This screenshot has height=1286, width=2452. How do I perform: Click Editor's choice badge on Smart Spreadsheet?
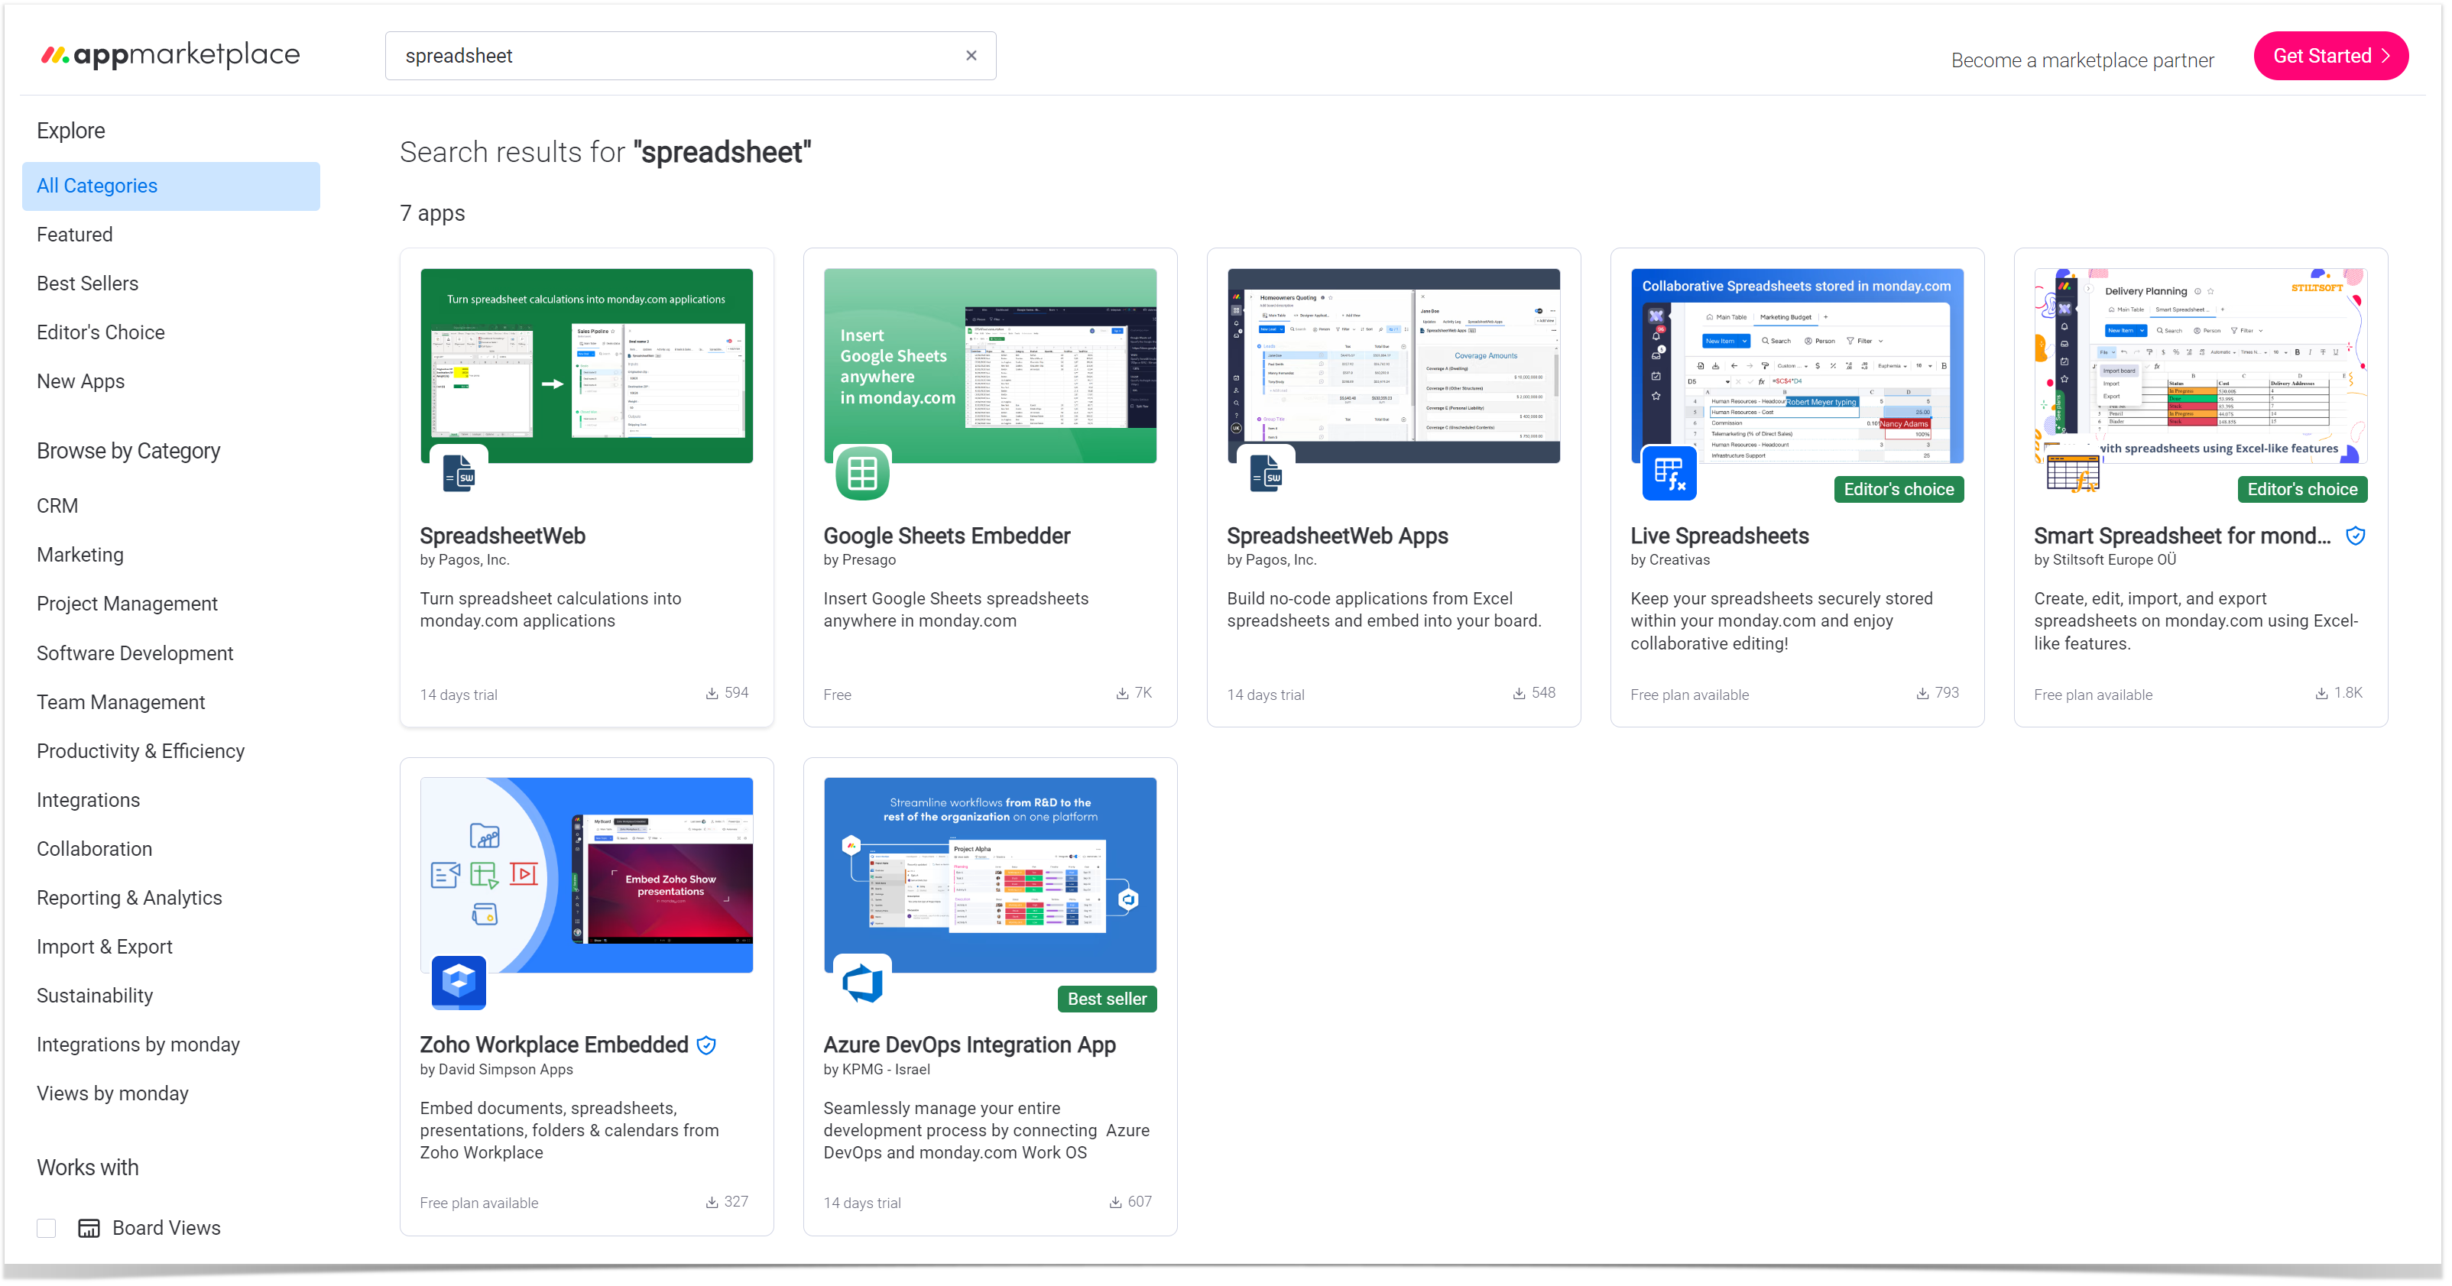coord(2302,489)
